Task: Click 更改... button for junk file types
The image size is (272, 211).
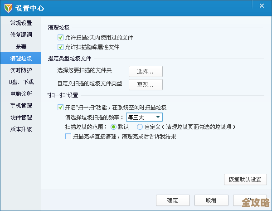Action: pyautogui.click(x=146, y=84)
